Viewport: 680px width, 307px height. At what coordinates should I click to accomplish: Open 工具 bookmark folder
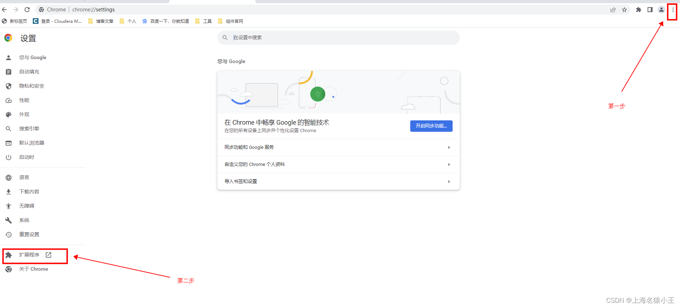point(204,21)
